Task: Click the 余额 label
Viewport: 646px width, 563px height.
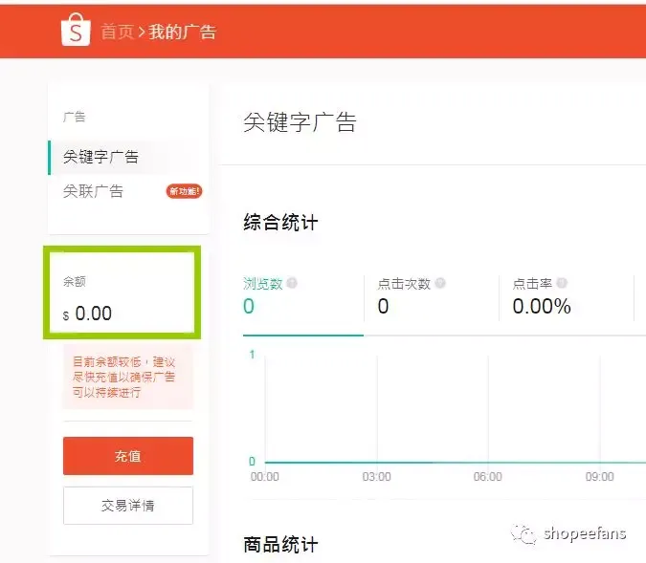Action: pos(74,282)
